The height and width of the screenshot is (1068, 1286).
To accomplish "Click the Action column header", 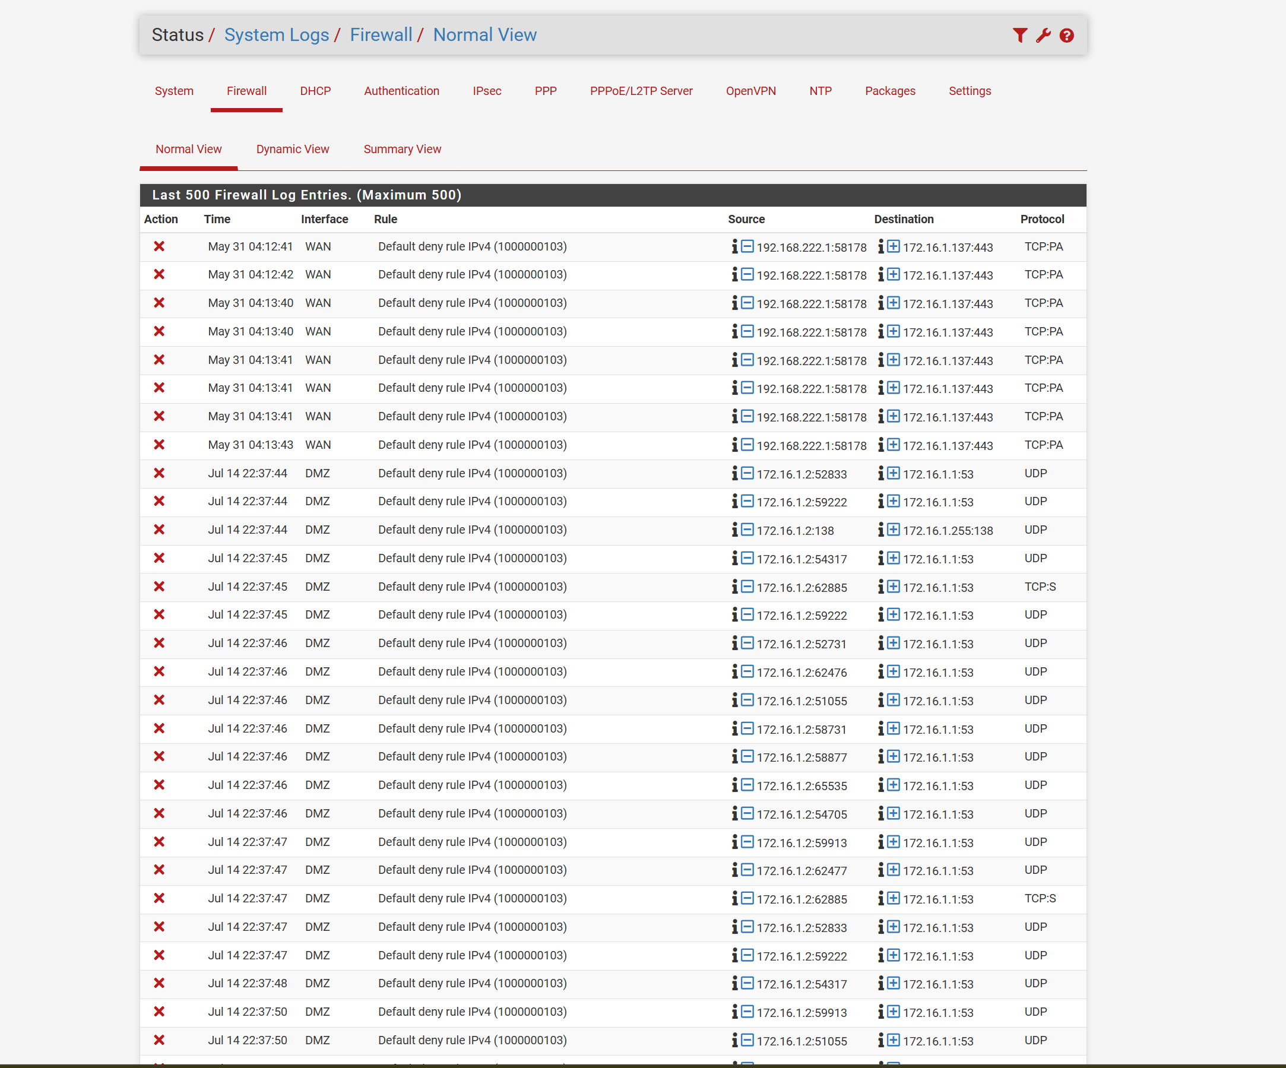I will (161, 219).
